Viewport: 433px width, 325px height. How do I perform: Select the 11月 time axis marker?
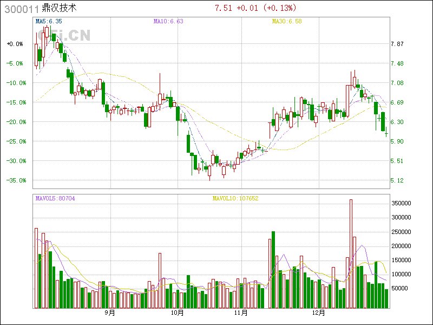pos(241,313)
